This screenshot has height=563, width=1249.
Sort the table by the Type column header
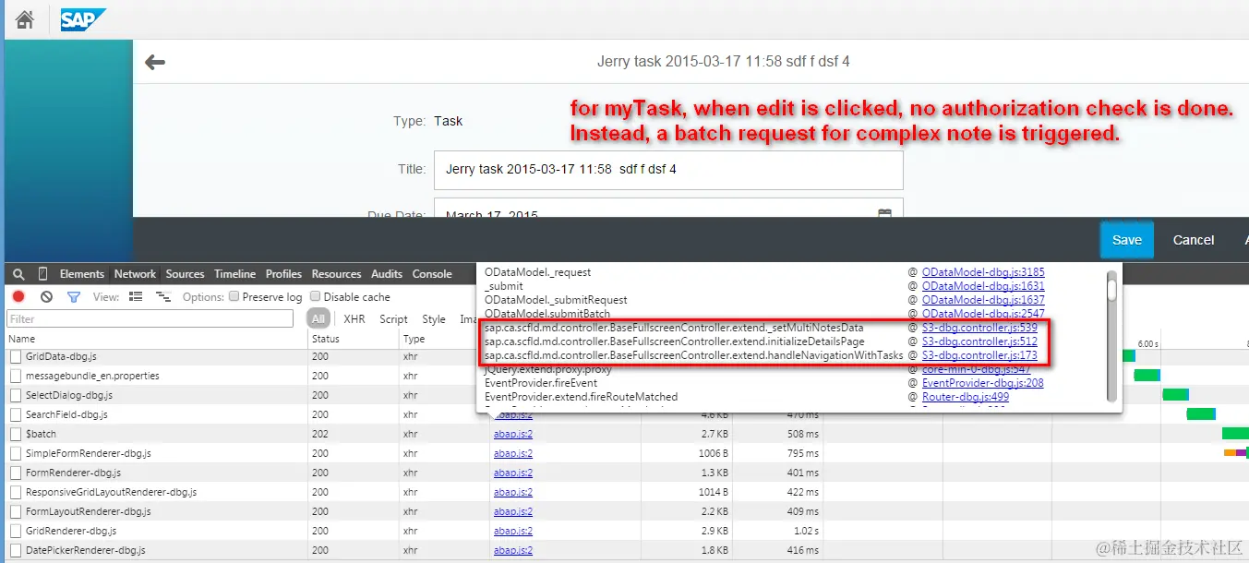point(444,339)
